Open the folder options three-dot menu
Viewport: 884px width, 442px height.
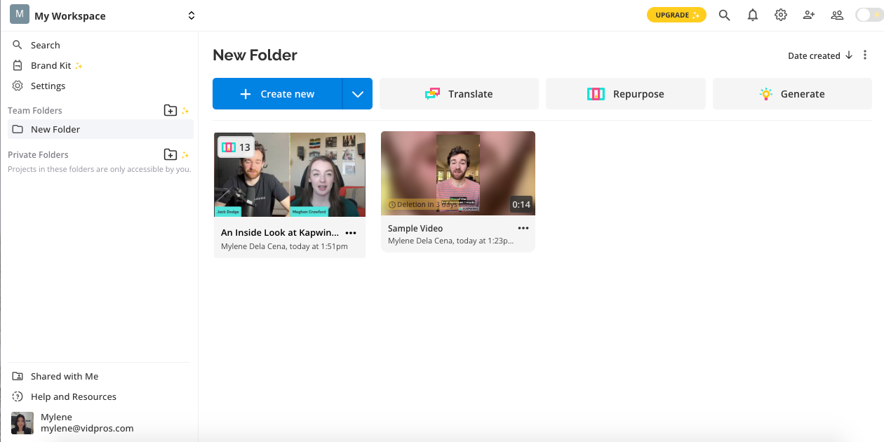click(865, 55)
